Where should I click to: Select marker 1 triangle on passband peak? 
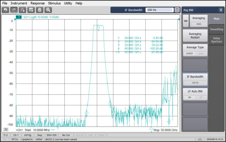pos(98,26)
